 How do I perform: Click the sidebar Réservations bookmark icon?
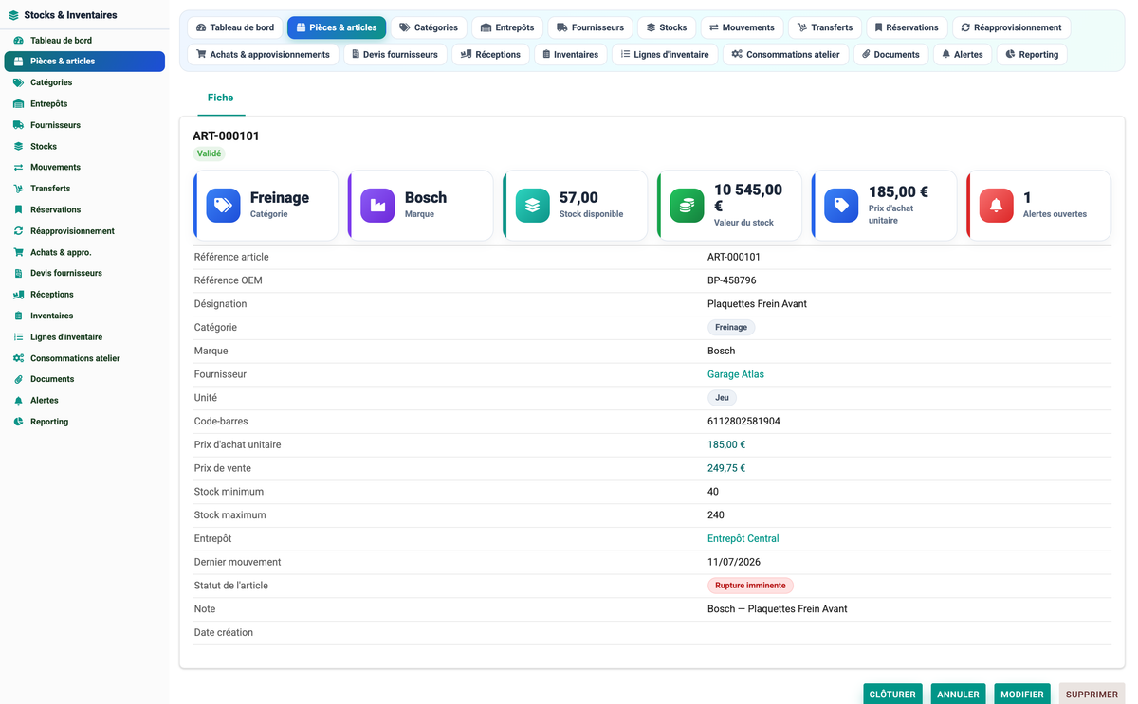18,210
